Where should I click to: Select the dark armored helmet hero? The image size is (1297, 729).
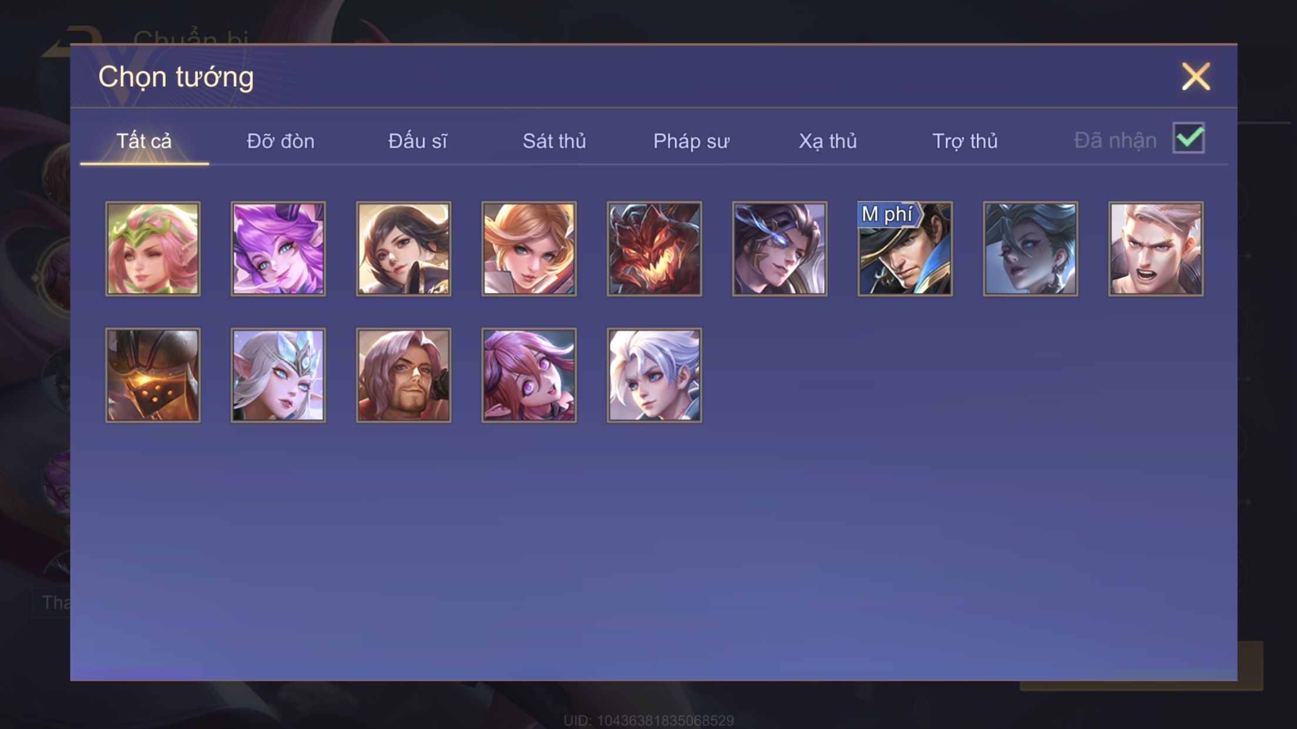(x=153, y=375)
